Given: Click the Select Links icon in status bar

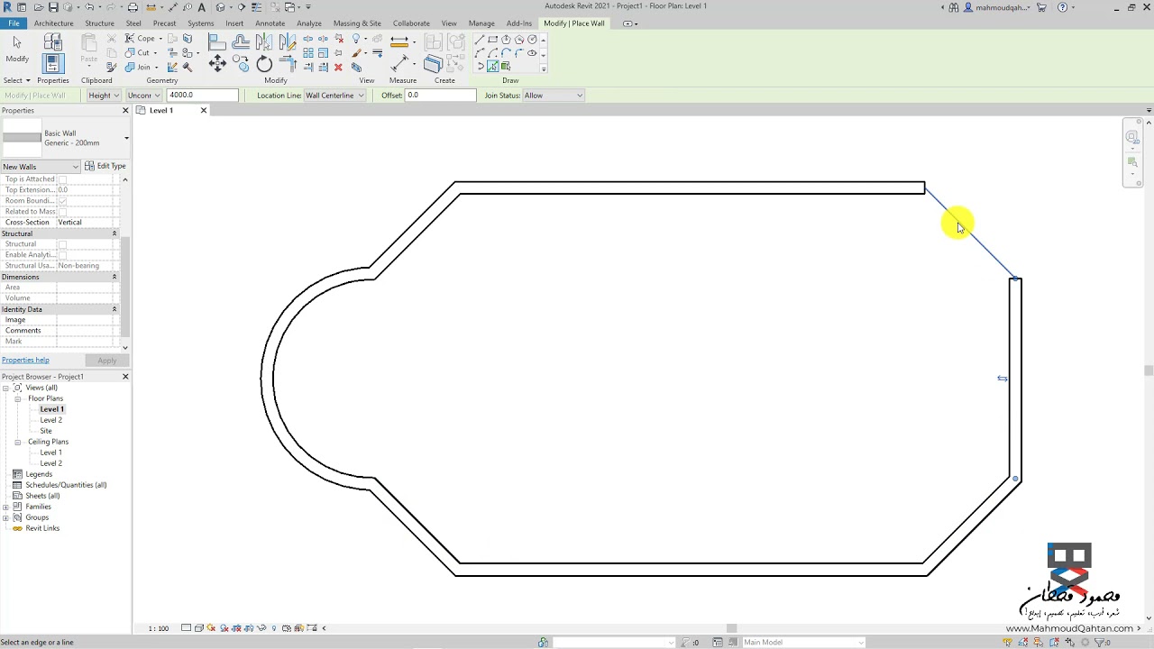Looking at the screenshot, I should point(1007,642).
